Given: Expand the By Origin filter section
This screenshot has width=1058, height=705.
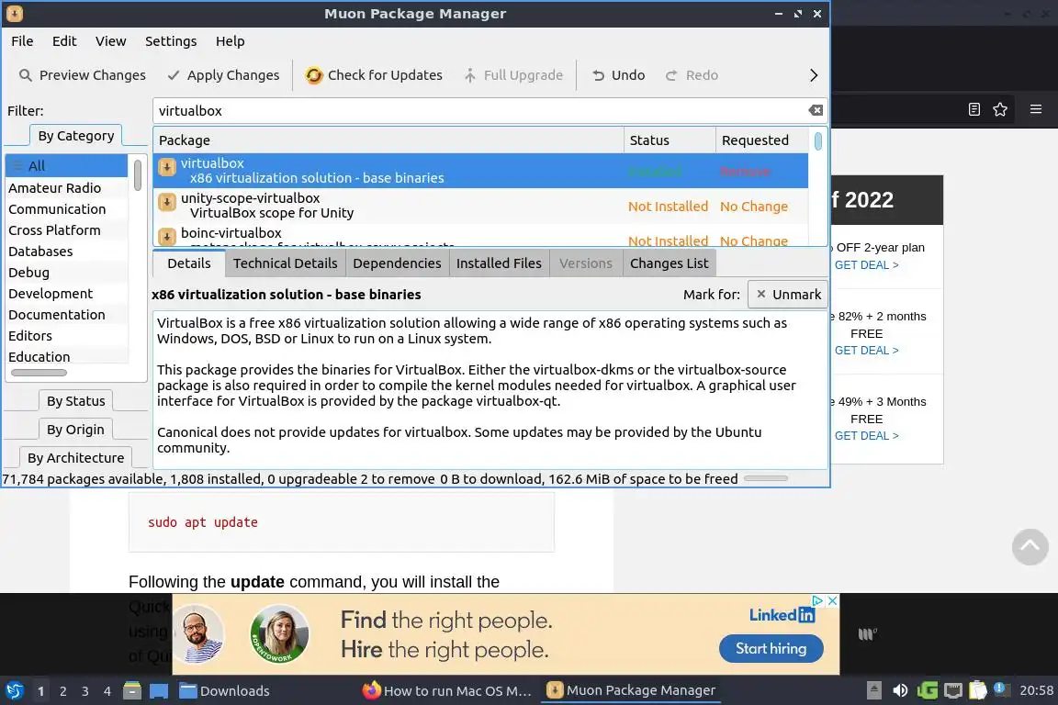Looking at the screenshot, I should coord(75,429).
